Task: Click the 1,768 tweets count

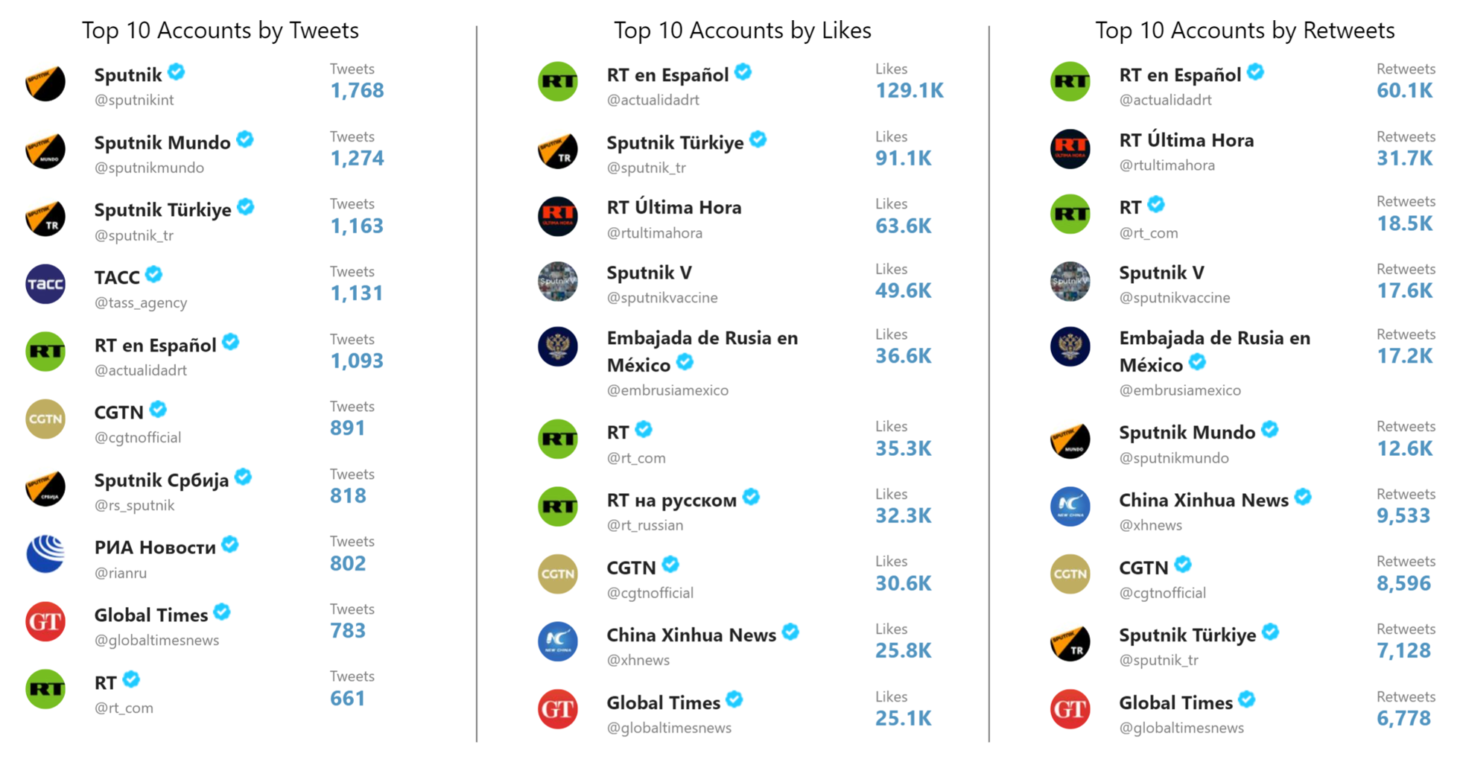Action: click(358, 91)
